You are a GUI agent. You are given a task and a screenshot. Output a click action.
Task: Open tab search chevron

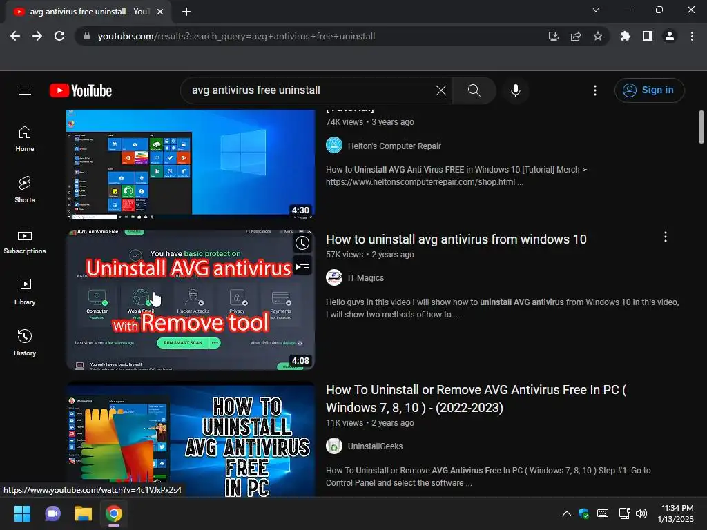pos(596,10)
